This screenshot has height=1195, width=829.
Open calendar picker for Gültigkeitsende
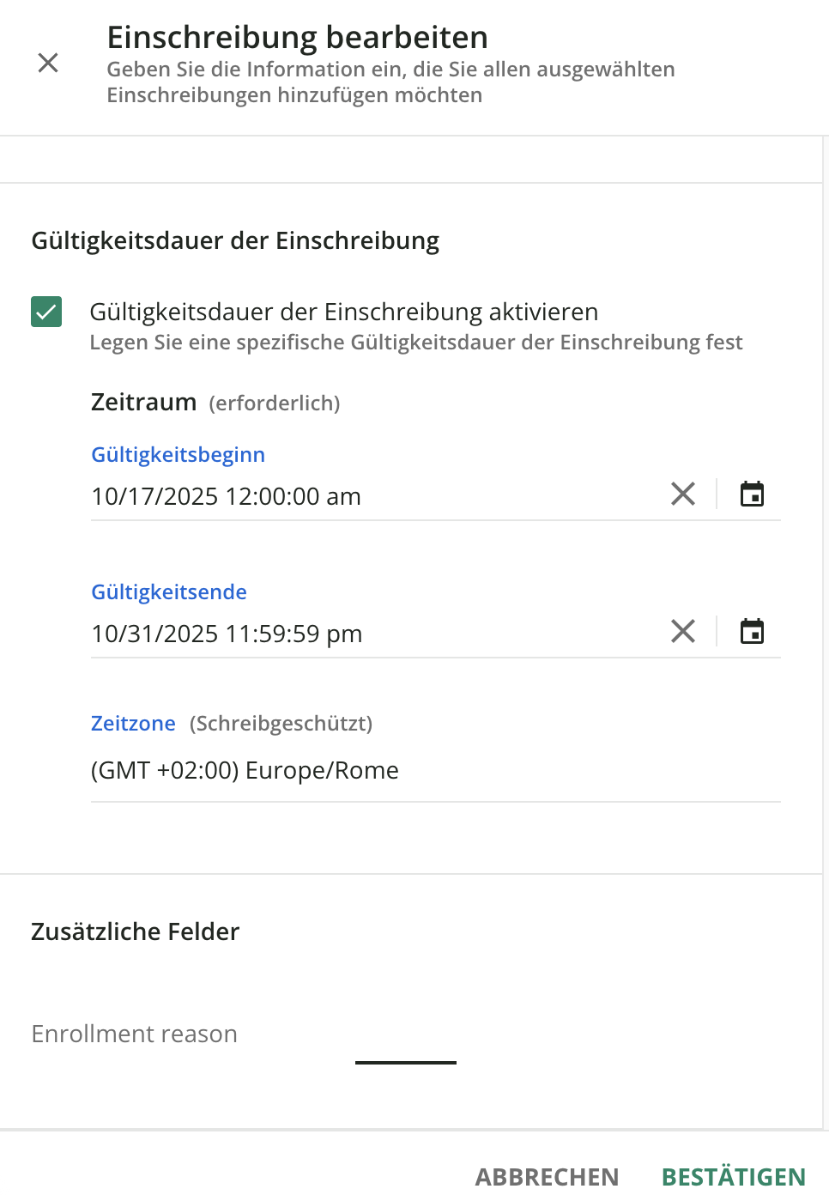click(752, 632)
